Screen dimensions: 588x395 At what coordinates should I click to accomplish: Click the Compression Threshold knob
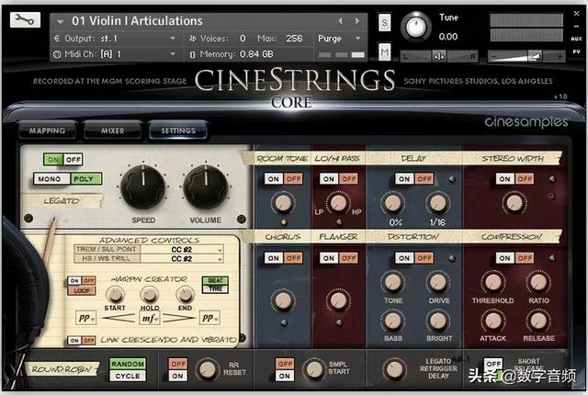click(493, 283)
